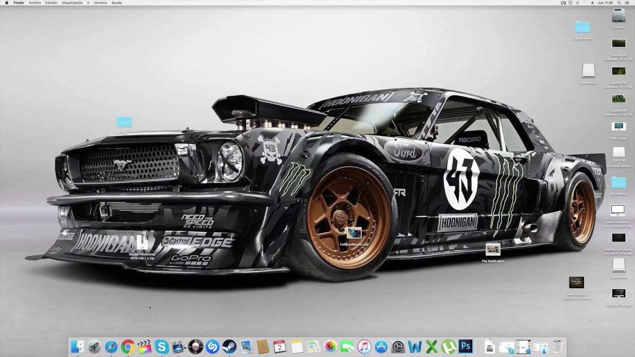Viewport: 635px width, 357px height.
Task: Open the Finder menu
Action: coord(19,3)
